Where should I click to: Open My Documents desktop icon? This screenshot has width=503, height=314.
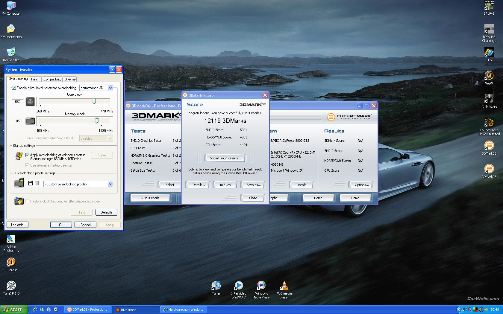point(11,31)
